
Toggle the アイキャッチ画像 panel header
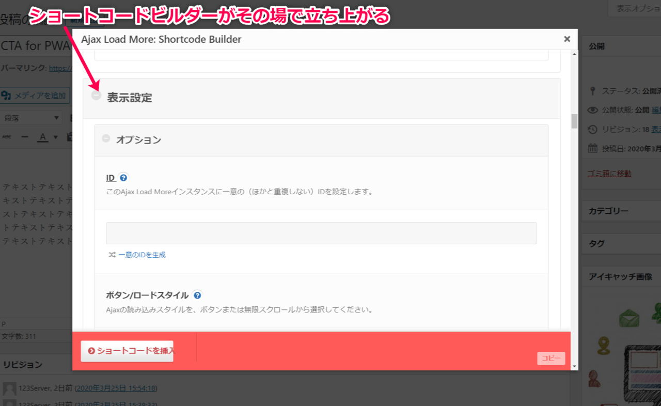point(621,277)
